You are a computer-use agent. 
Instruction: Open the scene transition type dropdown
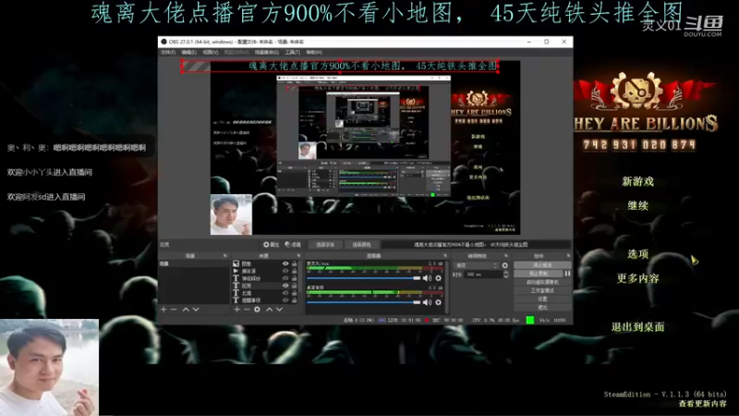coord(476,265)
